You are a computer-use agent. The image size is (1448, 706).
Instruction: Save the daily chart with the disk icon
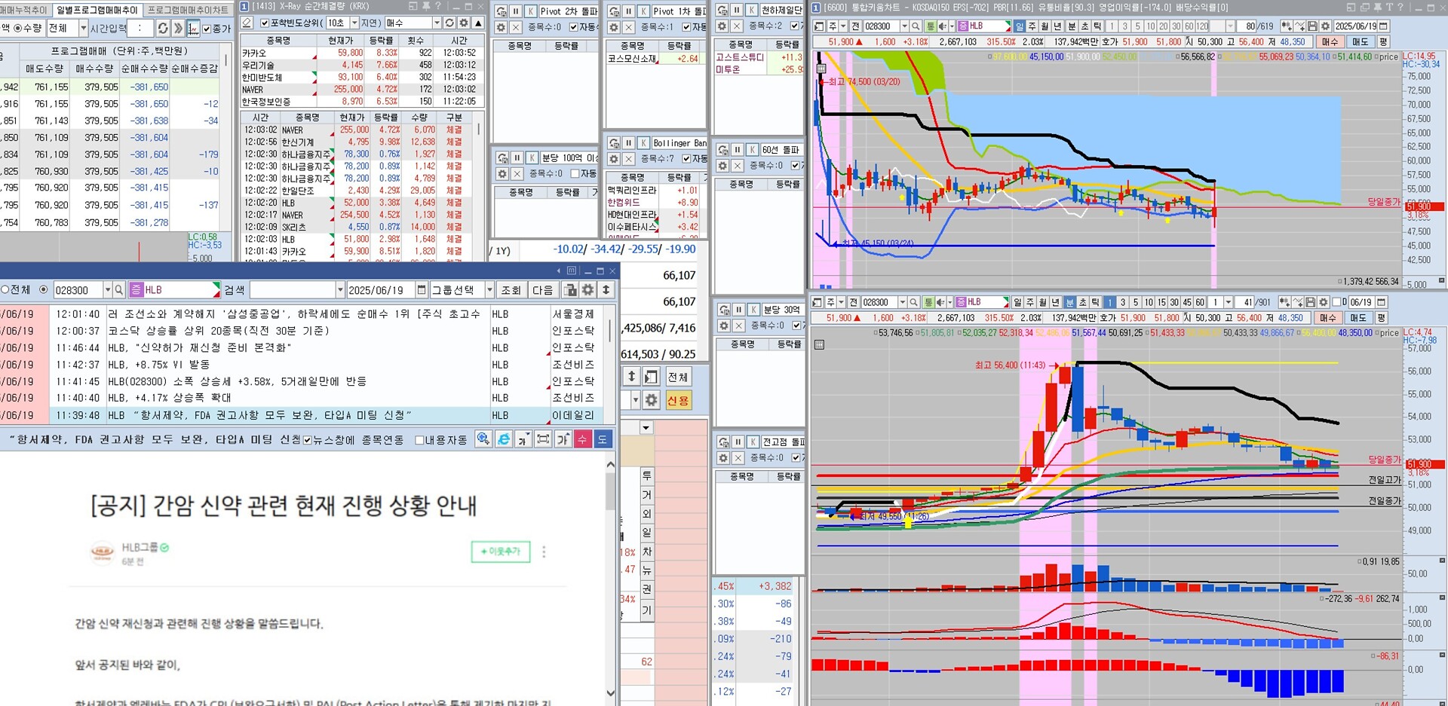(x=1312, y=26)
